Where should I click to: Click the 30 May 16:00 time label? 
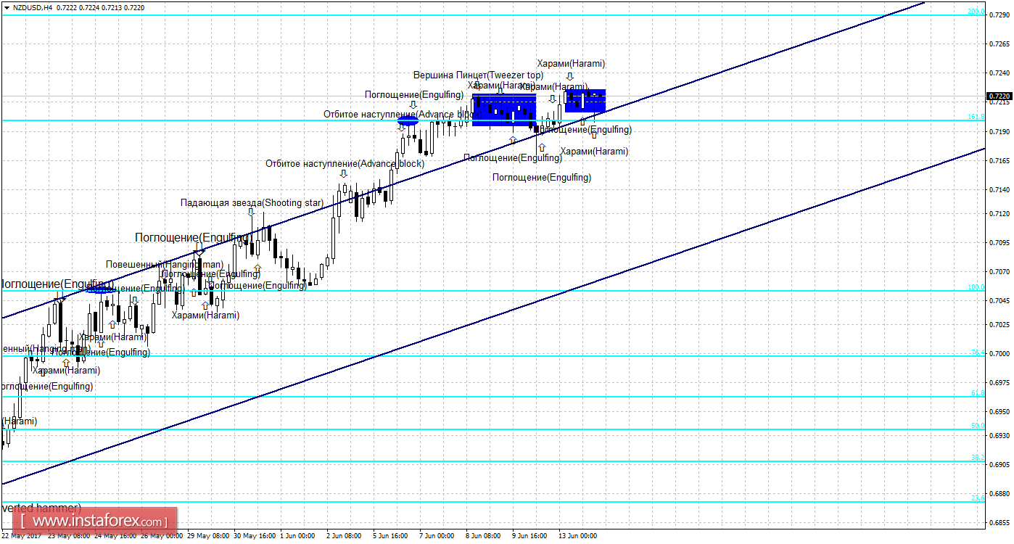255,536
